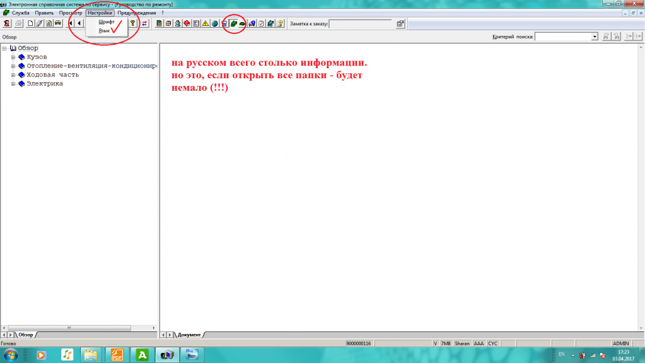Click the car icon in left toolbar
Screen dimensions: 645x363
point(57,24)
